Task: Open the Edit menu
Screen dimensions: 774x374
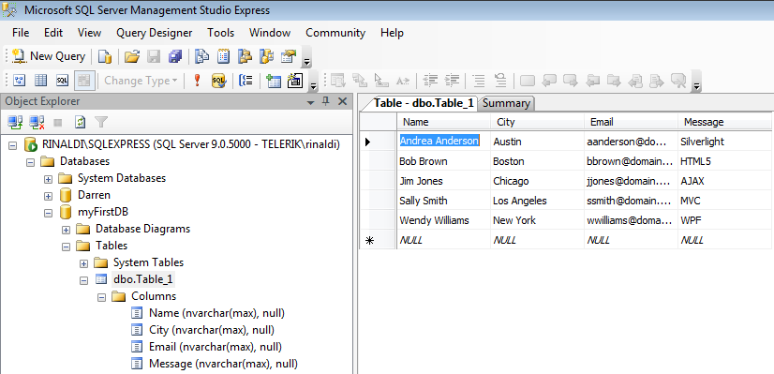Action: (53, 33)
